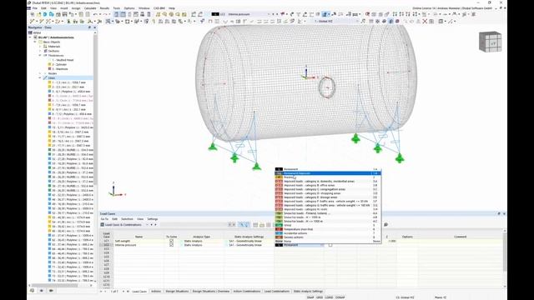Switch to the Load Combinations tab
The image size is (534, 300).
point(276,292)
